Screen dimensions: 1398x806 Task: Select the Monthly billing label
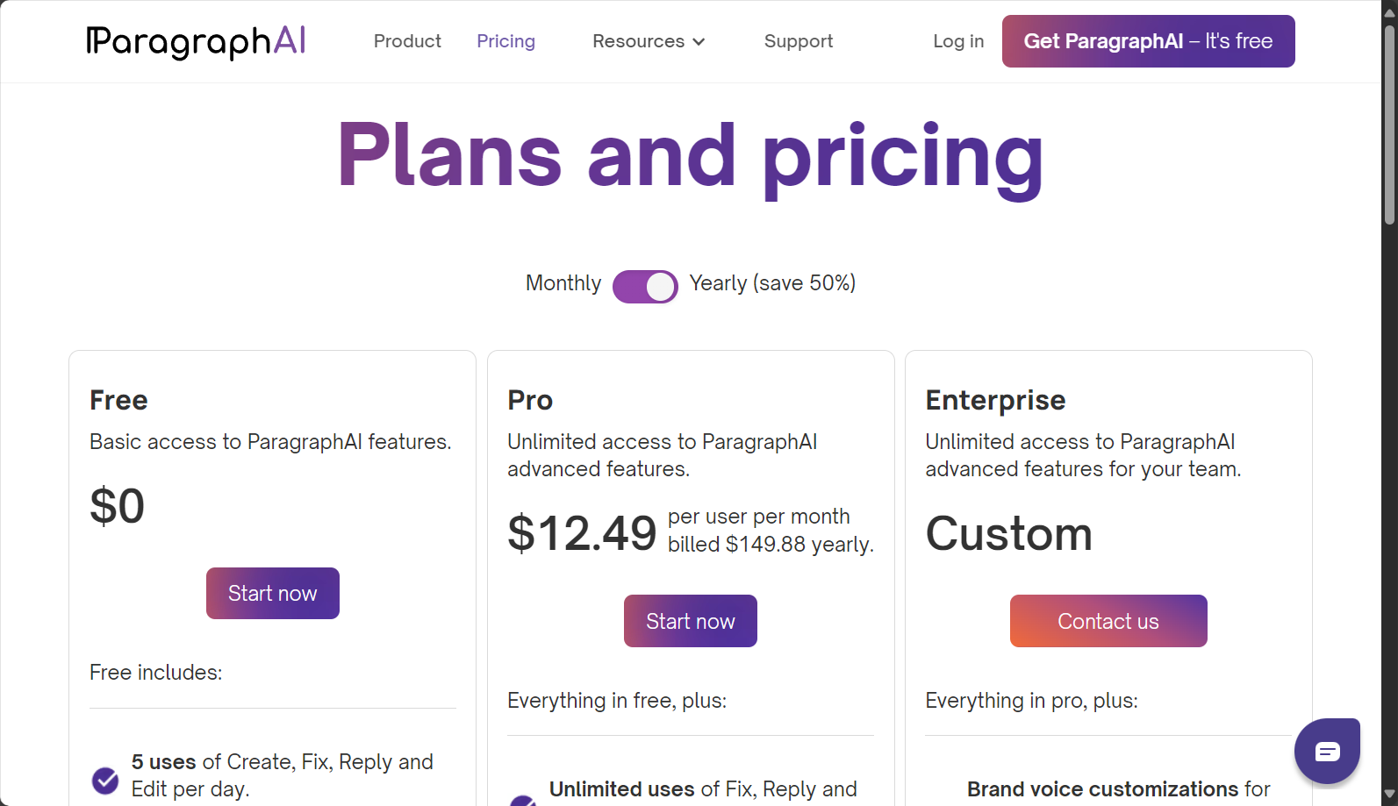point(563,283)
